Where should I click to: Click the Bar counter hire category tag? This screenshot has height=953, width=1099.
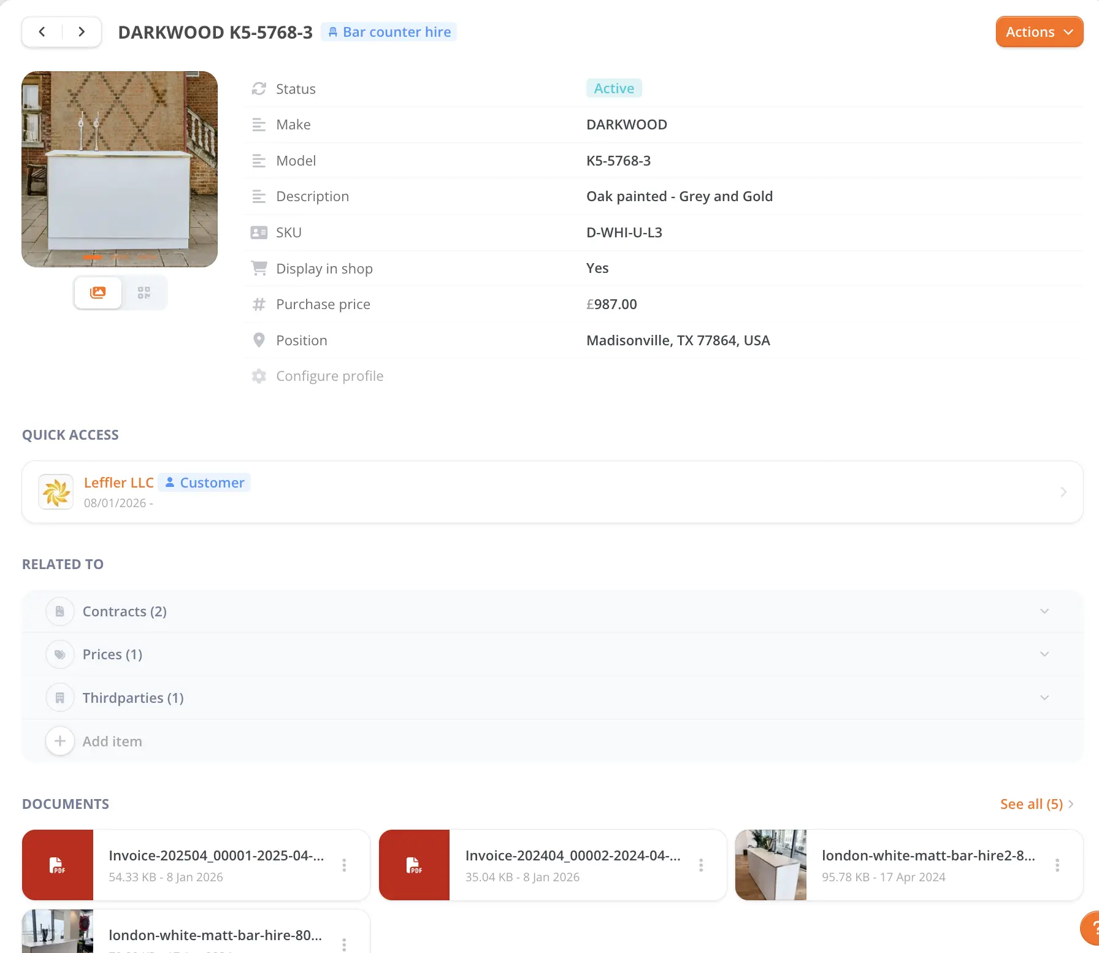389,32
